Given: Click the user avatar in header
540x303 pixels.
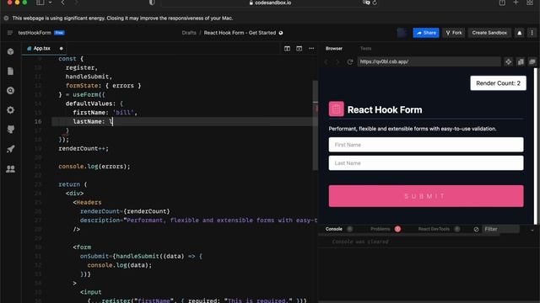Looking at the screenshot, I should [402, 33].
